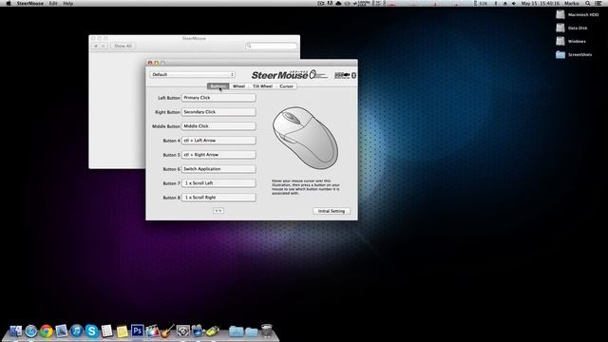
Task: Open the Button 7 Scroll Left dropdown
Action: tap(218, 183)
